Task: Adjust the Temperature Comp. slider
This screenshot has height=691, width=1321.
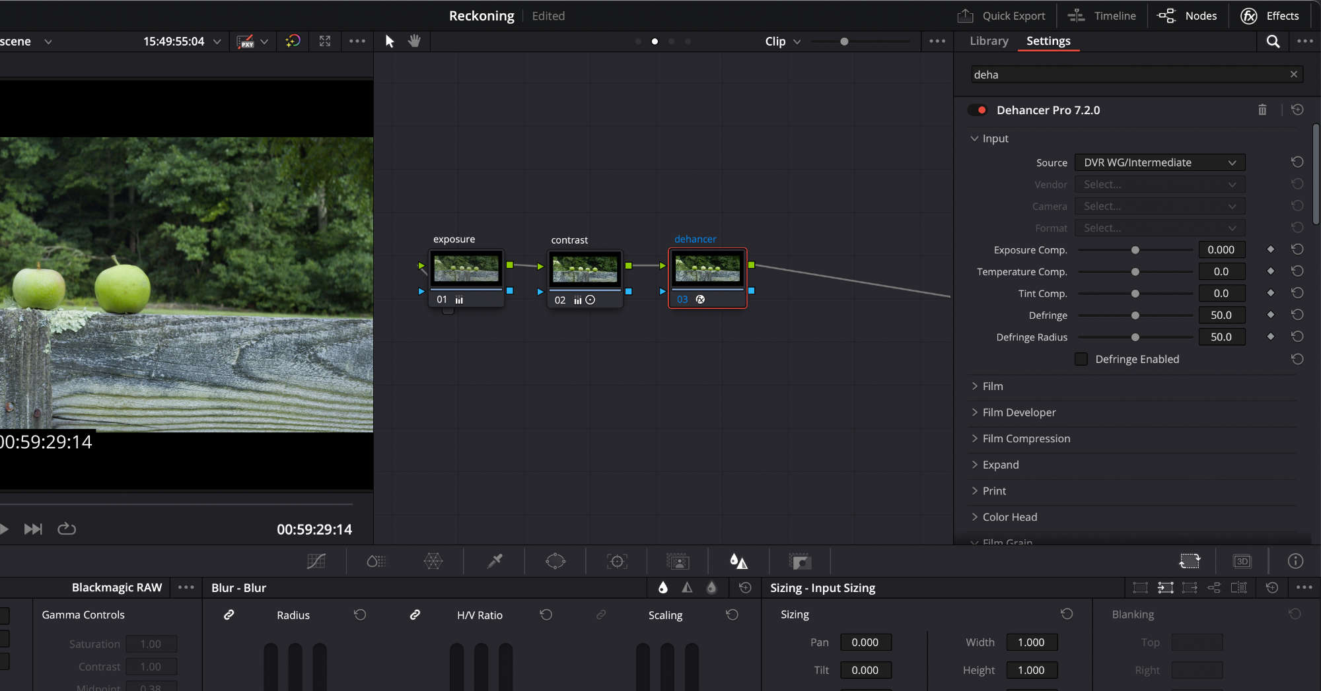Action: pos(1135,272)
